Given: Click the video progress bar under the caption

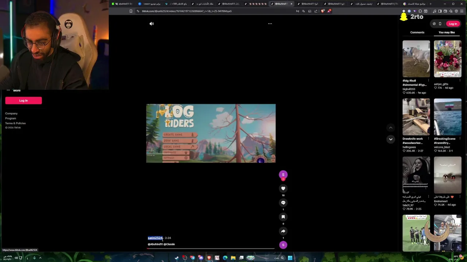Looking at the screenshot, I should (211, 249).
